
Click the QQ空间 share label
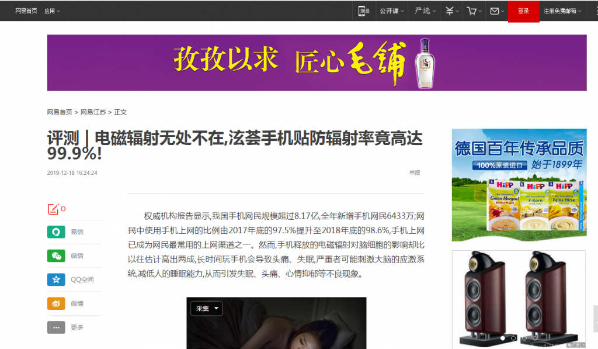(x=82, y=279)
